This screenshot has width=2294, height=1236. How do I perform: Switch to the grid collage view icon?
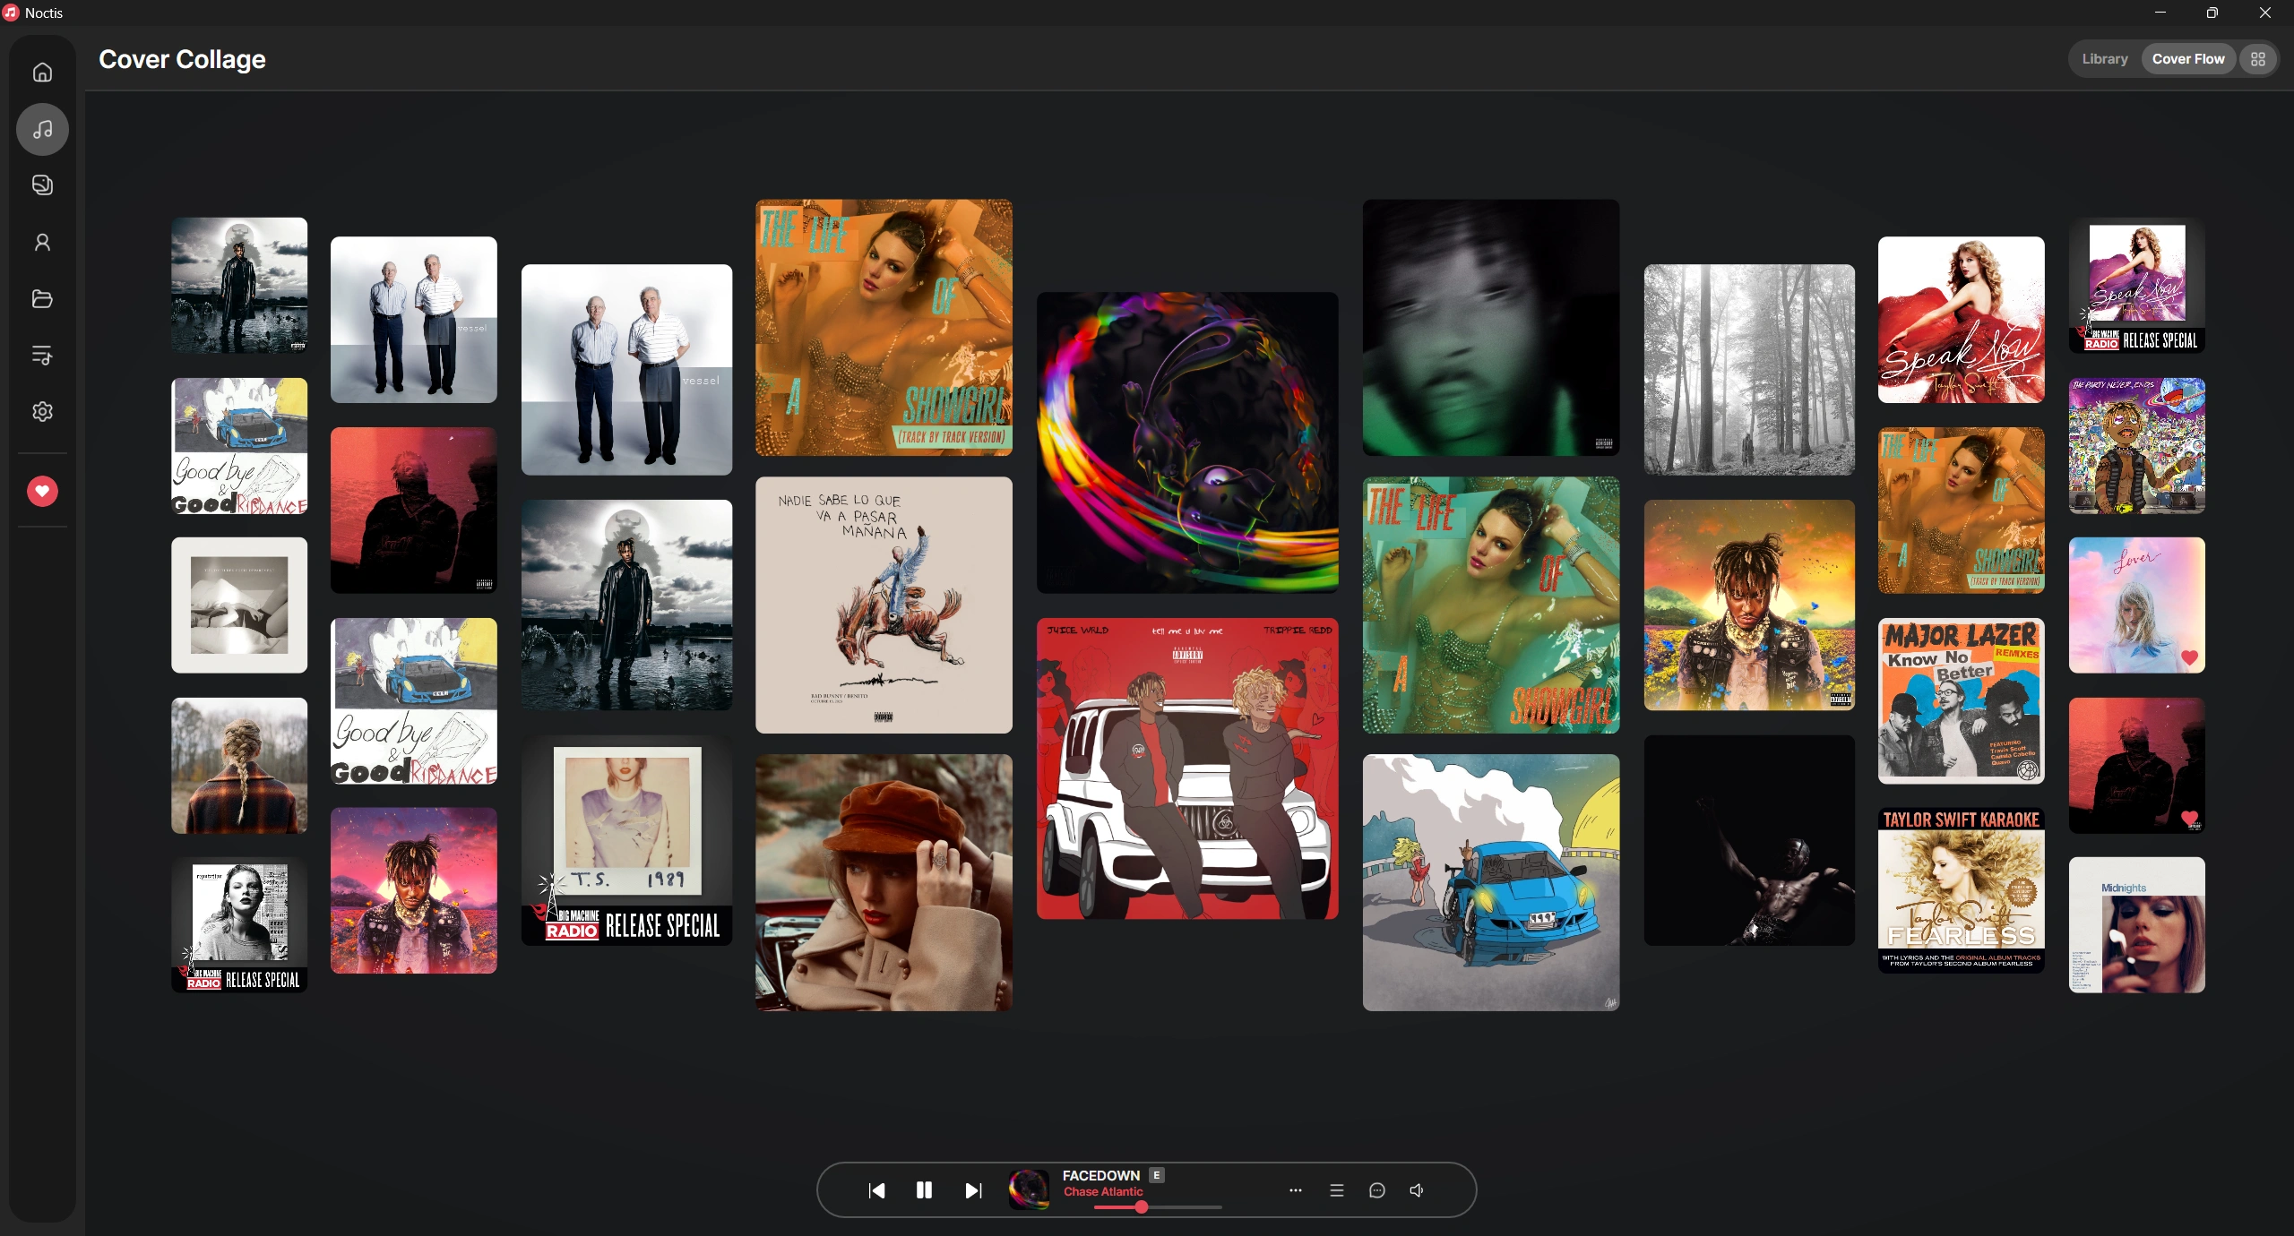point(2257,59)
